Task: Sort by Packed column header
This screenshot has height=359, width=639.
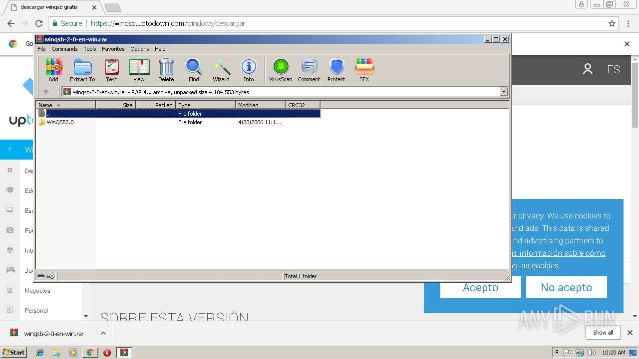Action: tap(155, 105)
